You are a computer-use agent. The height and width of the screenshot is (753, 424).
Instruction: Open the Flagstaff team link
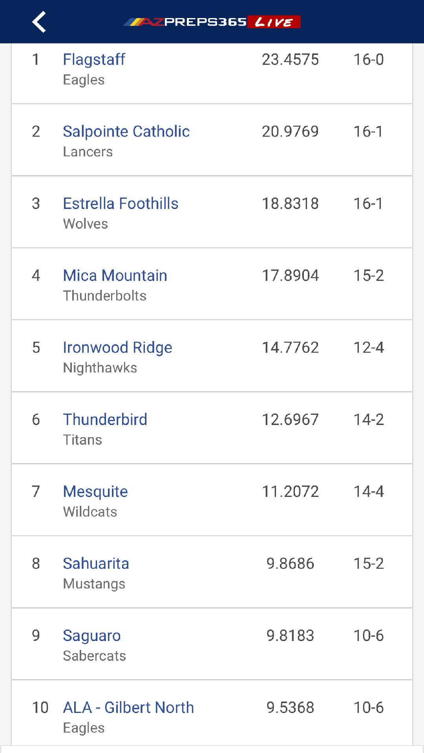click(x=94, y=60)
